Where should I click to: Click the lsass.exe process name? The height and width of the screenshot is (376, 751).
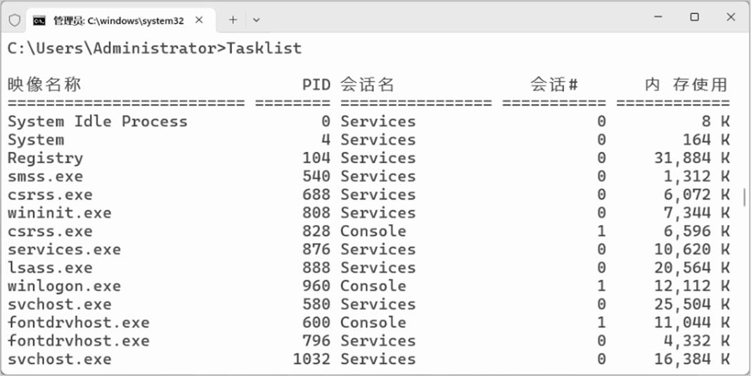[x=50, y=268]
